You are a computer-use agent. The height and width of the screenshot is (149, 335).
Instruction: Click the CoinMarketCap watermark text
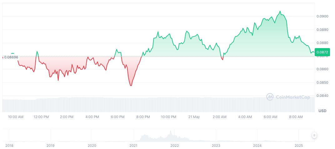click(293, 97)
